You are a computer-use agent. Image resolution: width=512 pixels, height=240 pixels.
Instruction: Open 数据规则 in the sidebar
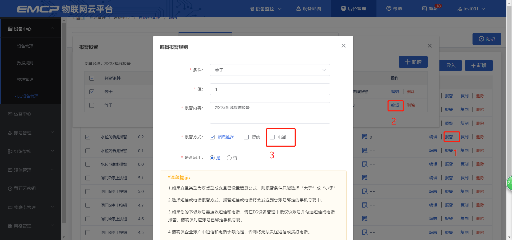coord(25,63)
